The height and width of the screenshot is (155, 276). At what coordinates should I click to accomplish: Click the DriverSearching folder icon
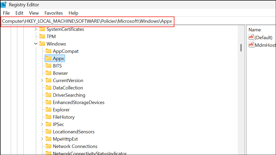pos(48,95)
